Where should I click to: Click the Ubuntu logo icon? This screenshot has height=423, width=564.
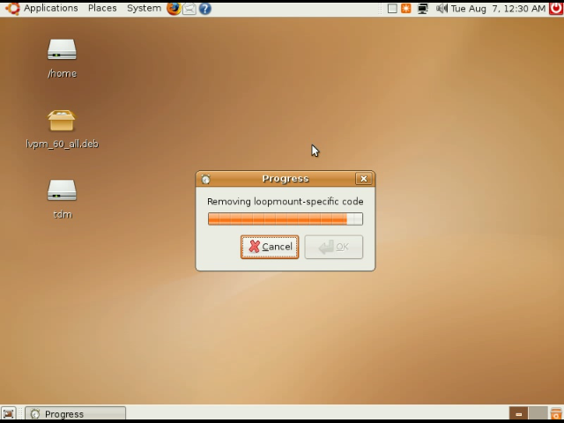12,8
